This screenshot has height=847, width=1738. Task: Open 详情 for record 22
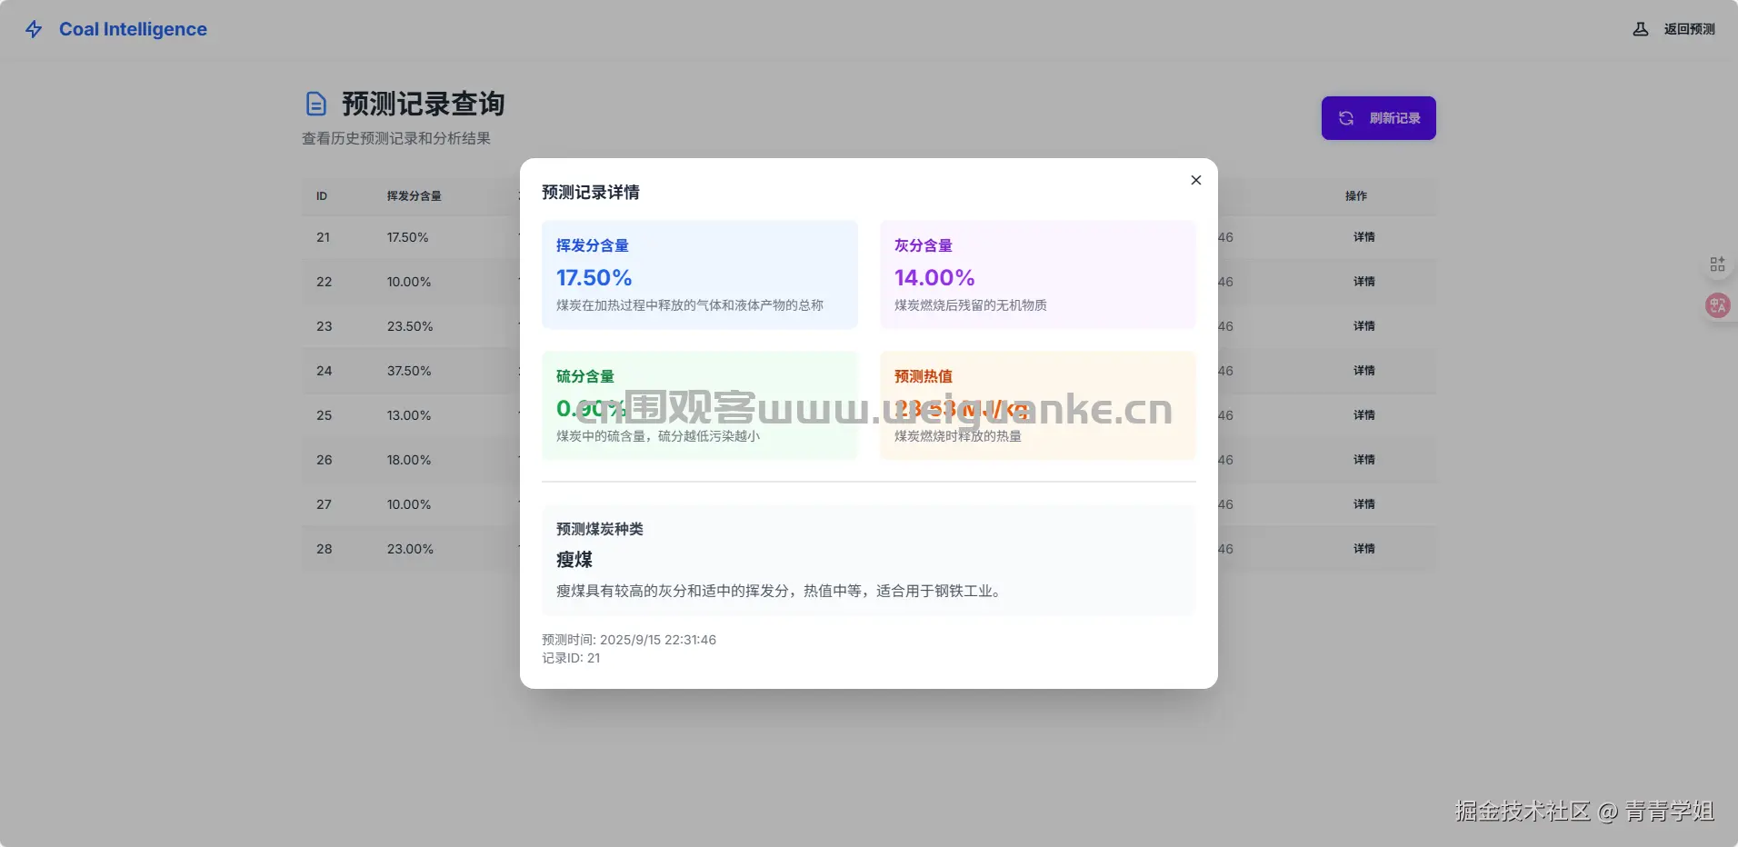pos(1364,282)
